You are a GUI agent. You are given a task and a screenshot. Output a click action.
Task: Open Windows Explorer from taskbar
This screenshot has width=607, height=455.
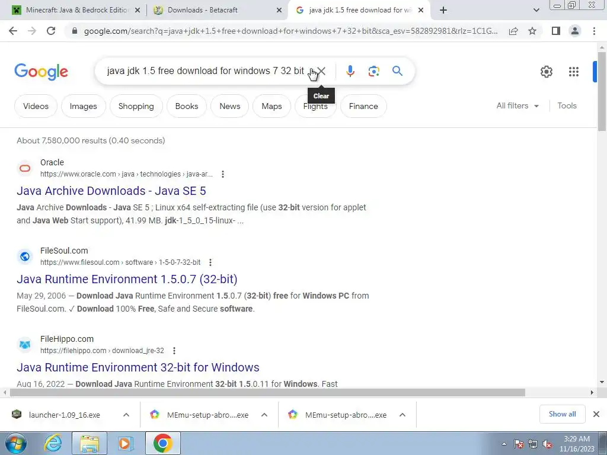tap(89, 443)
